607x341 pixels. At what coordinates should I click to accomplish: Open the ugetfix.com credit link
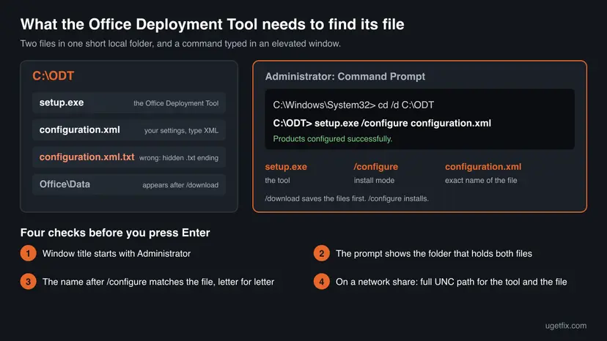565,326
